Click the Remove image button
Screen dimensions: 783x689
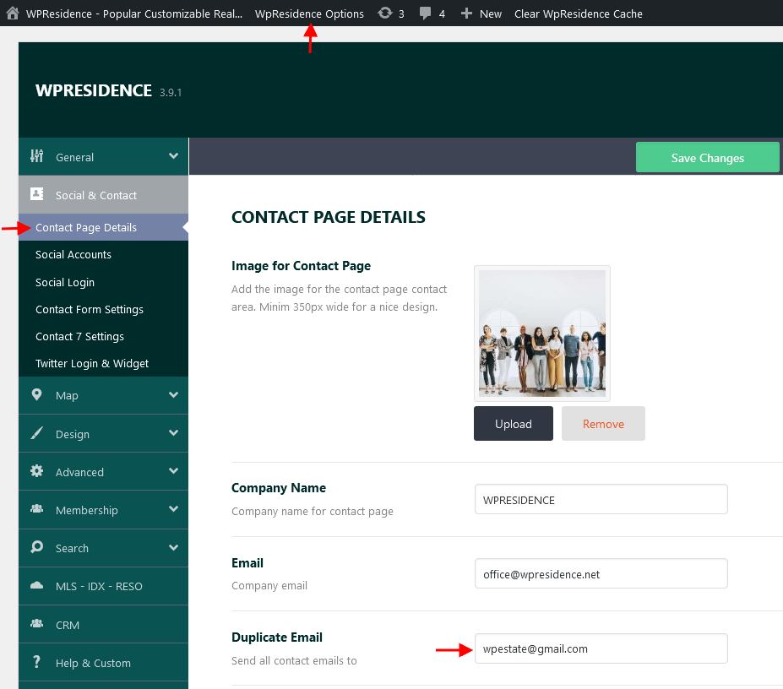tap(603, 423)
